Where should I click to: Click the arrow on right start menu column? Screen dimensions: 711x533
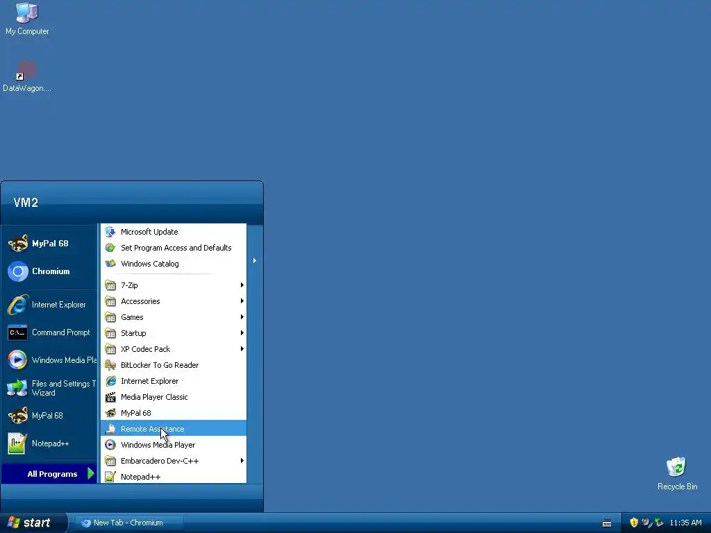click(x=255, y=261)
